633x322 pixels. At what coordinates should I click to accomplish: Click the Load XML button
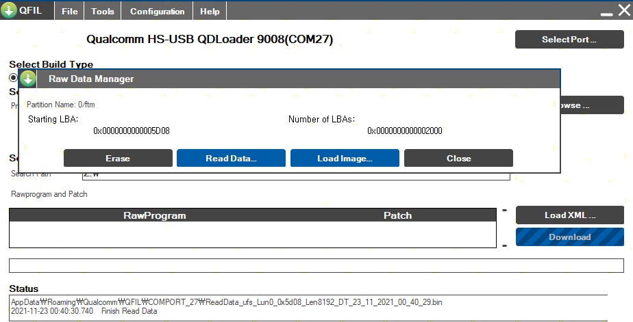click(x=569, y=215)
